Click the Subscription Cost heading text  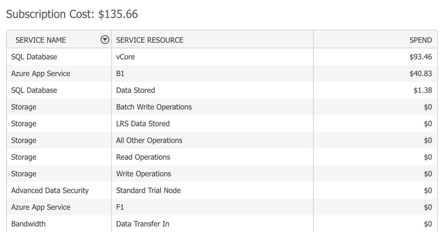click(72, 15)
